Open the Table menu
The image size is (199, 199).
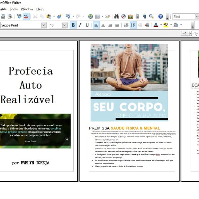pos(3,9)
